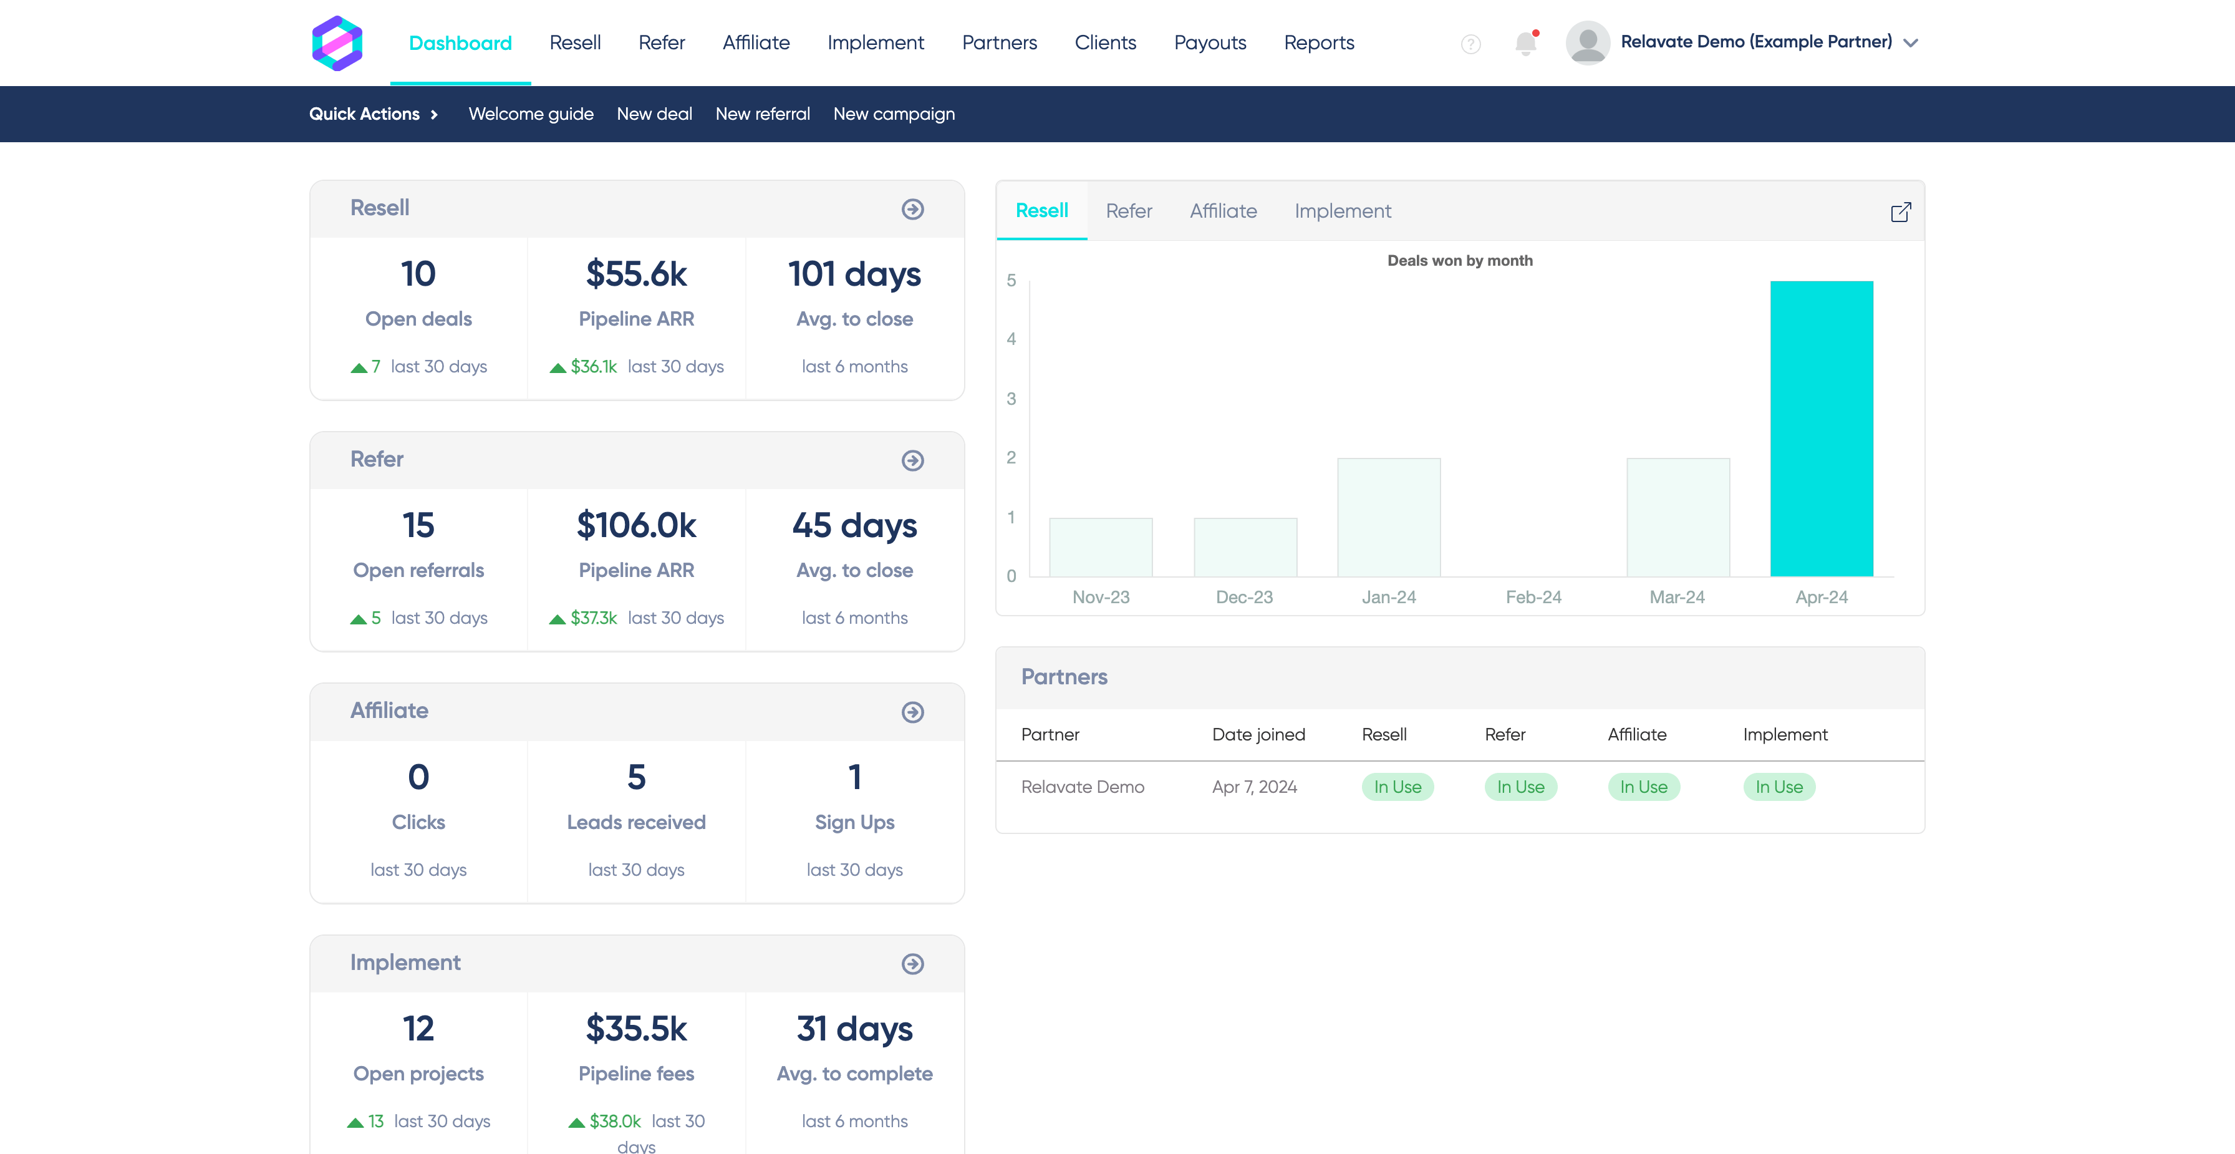The height and width of the screenshot is (1154, 2235).
Task: Click the 1 Sign Ups stat
Action: tap(854, 798)
